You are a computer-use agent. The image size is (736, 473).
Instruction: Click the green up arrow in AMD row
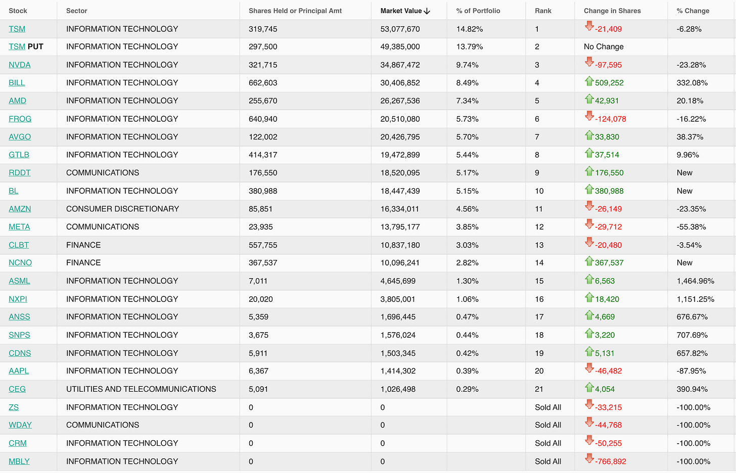click(x=589, y=99)
